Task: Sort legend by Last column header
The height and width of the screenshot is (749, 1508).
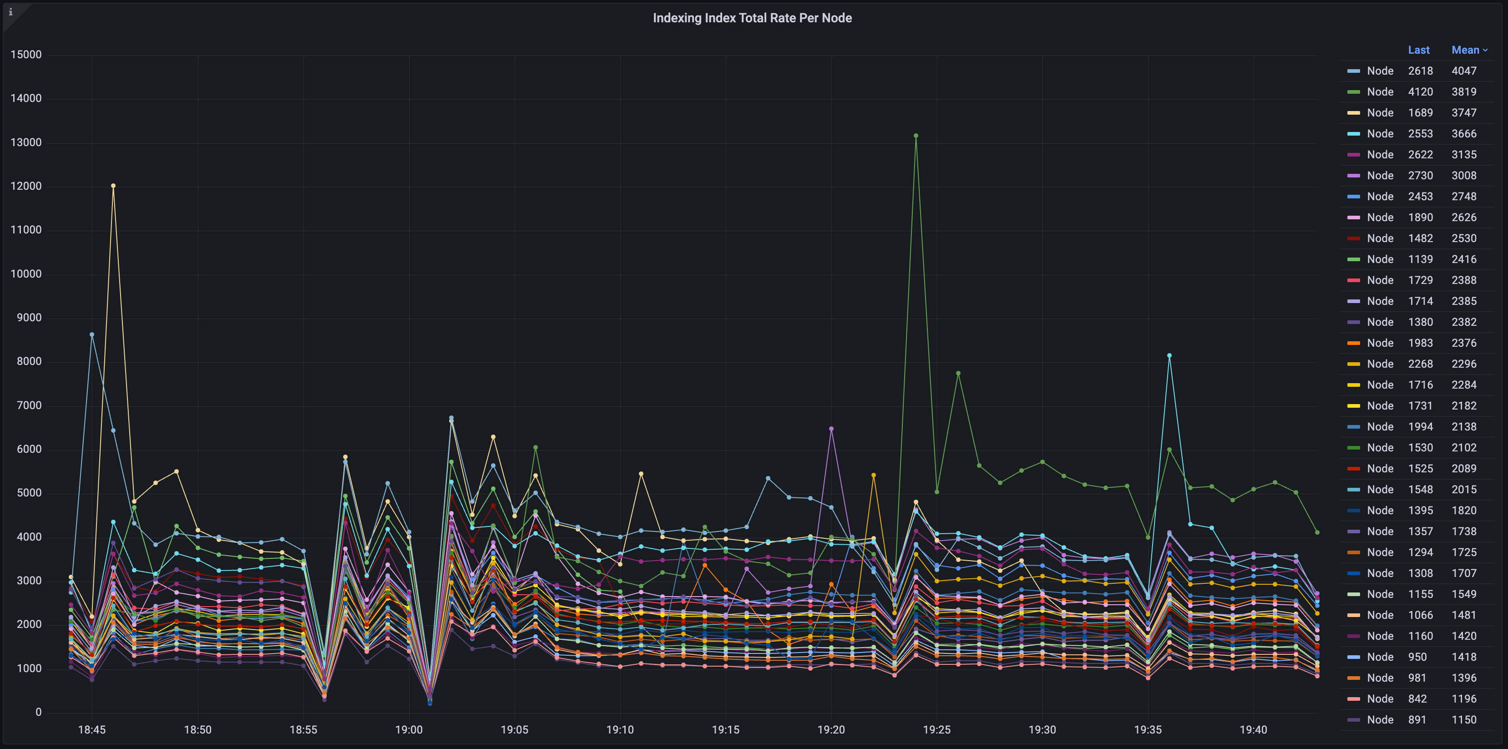Action: pos(1418,51)
